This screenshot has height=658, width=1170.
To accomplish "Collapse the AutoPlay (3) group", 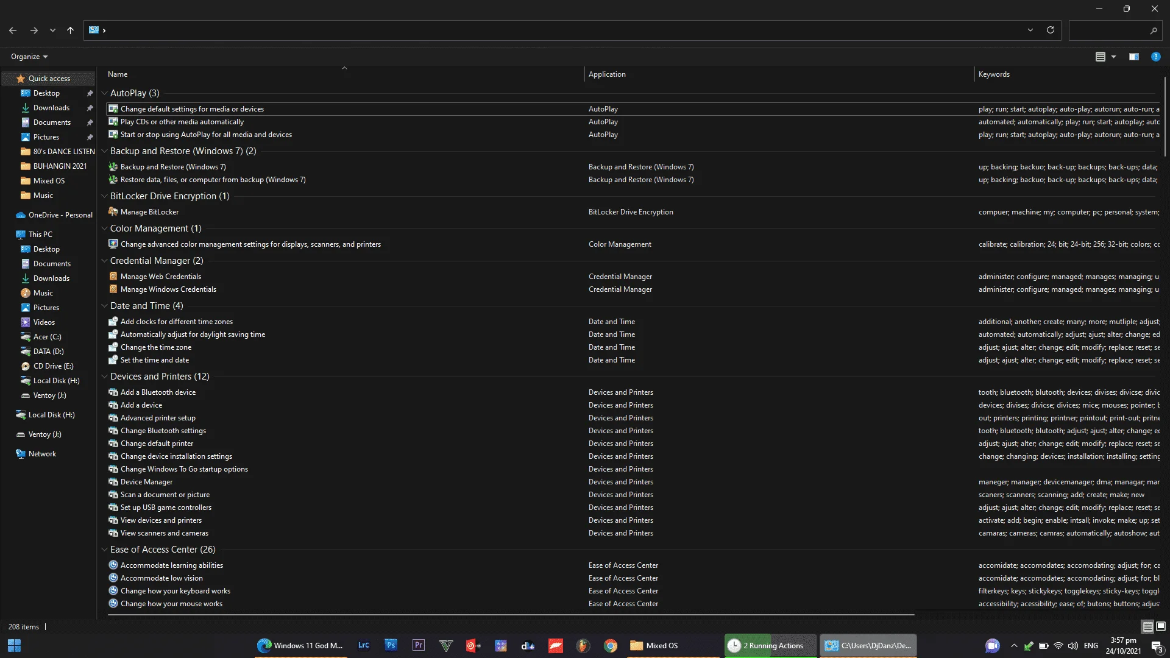I will point(104,93).
